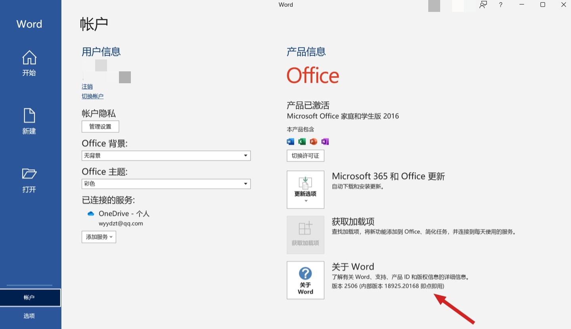571x329 pixels.
Task: Click the Excel app icon under 本产品包含
Action: 302,142
